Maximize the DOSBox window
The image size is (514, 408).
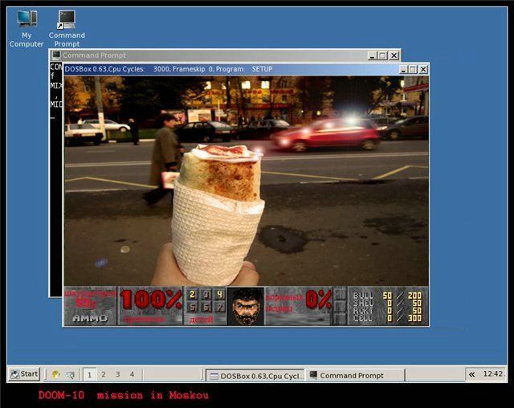pyautogui.click(x=412, y=70)
